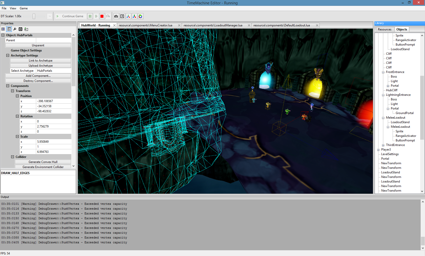The image size is (425, 256).
Task: Click the Add Component button
Action: [x=38, y=76]
